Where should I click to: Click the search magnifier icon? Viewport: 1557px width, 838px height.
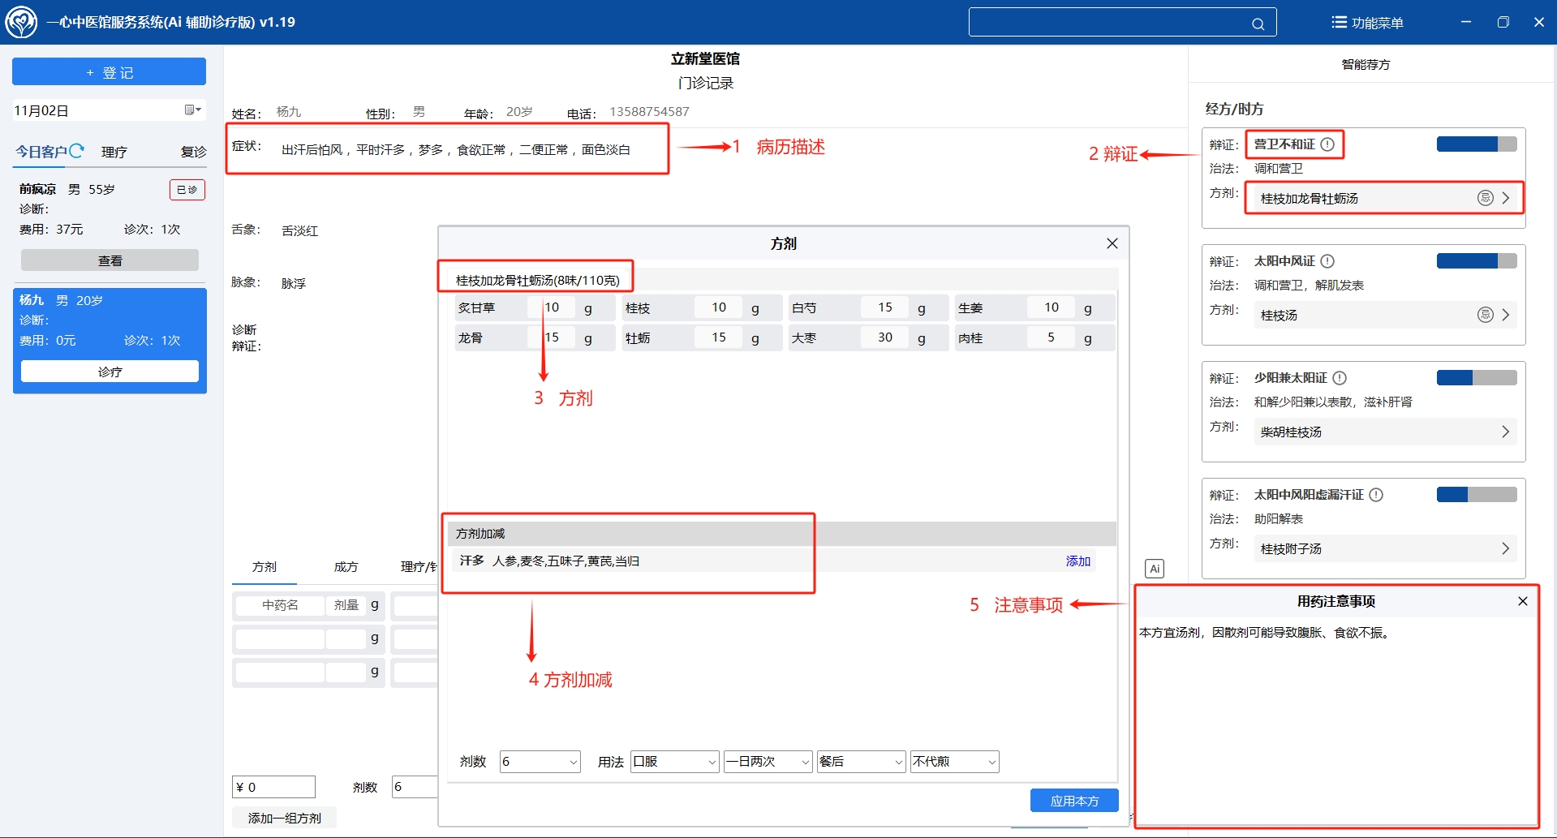1258,23
